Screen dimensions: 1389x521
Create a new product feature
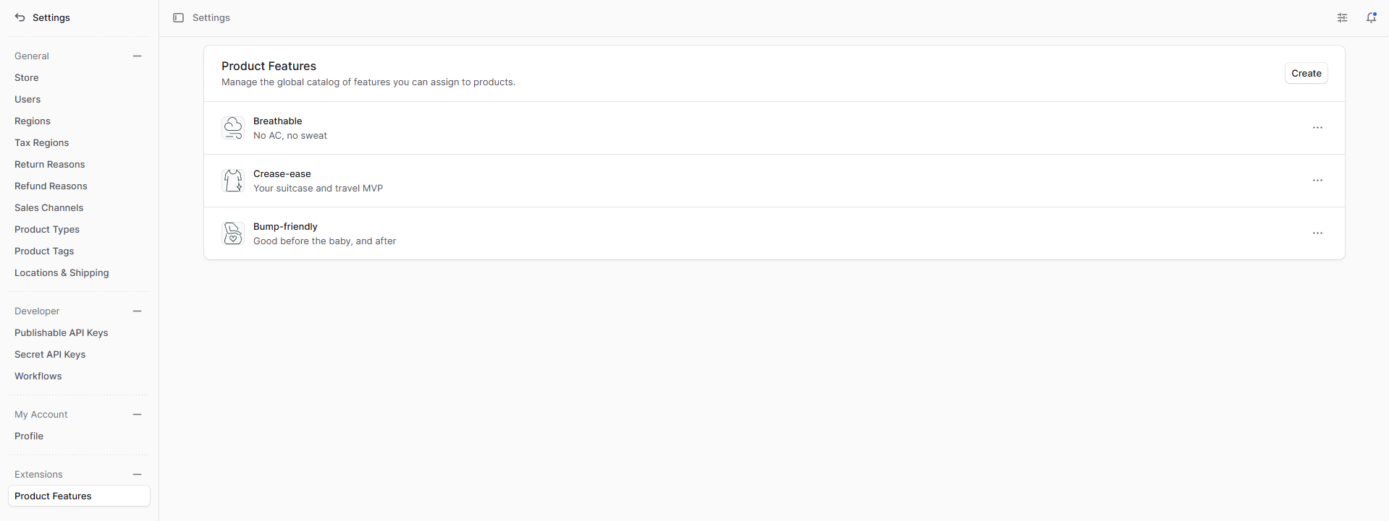1306,73
